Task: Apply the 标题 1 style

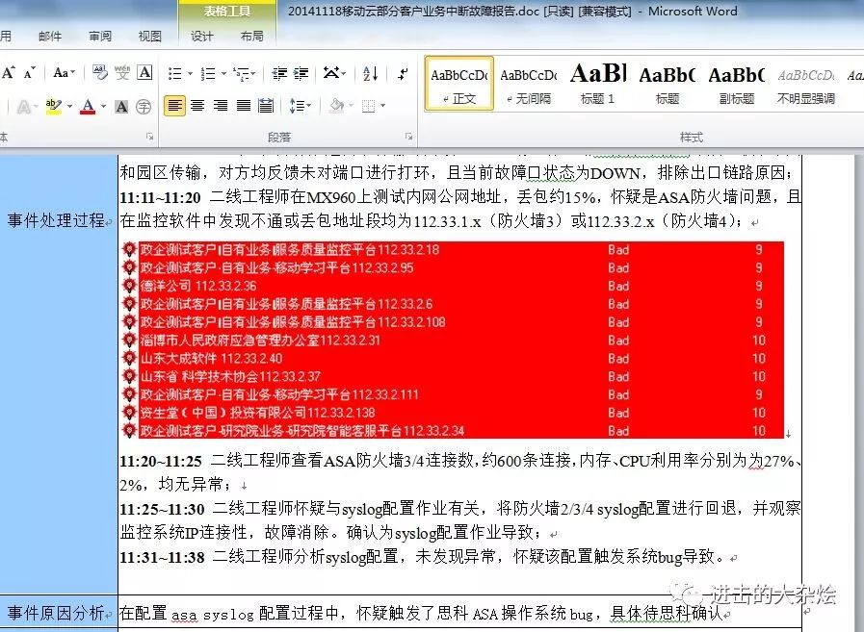Action: tap(598, 84)
